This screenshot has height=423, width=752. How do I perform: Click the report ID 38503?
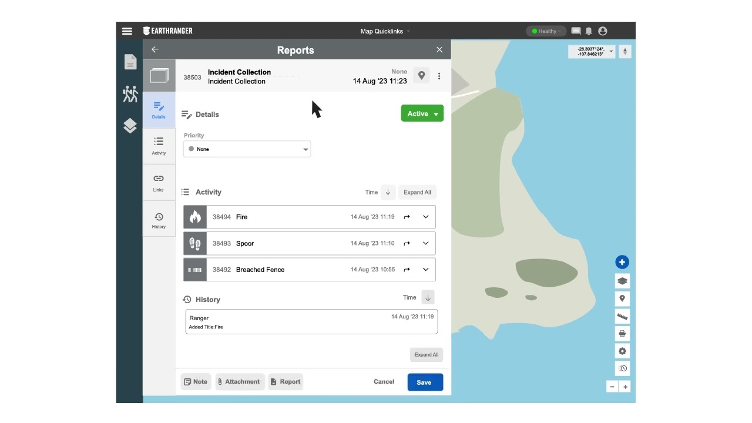pos(192,77)
